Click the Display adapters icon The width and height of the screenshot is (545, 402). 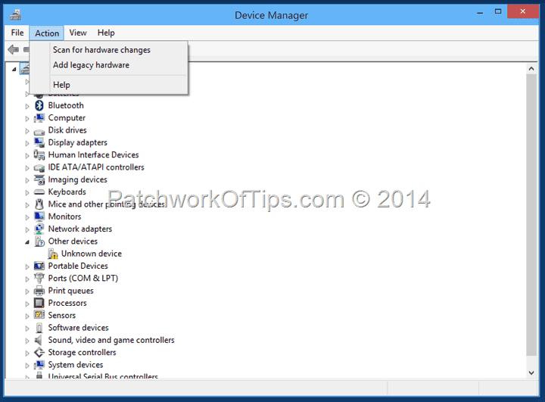(x=39, y=142)
